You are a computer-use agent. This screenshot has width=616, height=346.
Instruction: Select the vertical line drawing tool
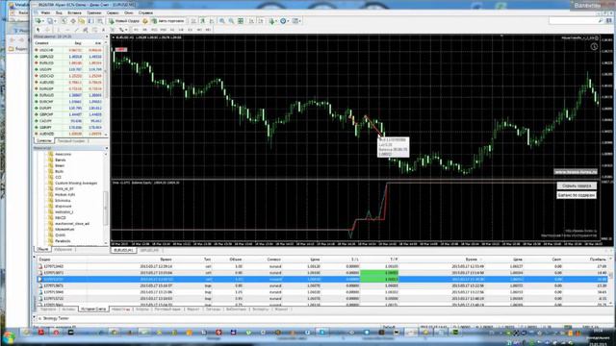[58, 30]
